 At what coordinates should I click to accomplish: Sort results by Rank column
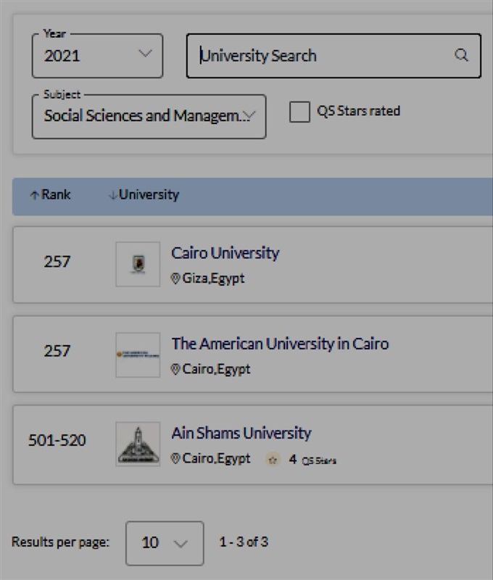tap(56, 194)
